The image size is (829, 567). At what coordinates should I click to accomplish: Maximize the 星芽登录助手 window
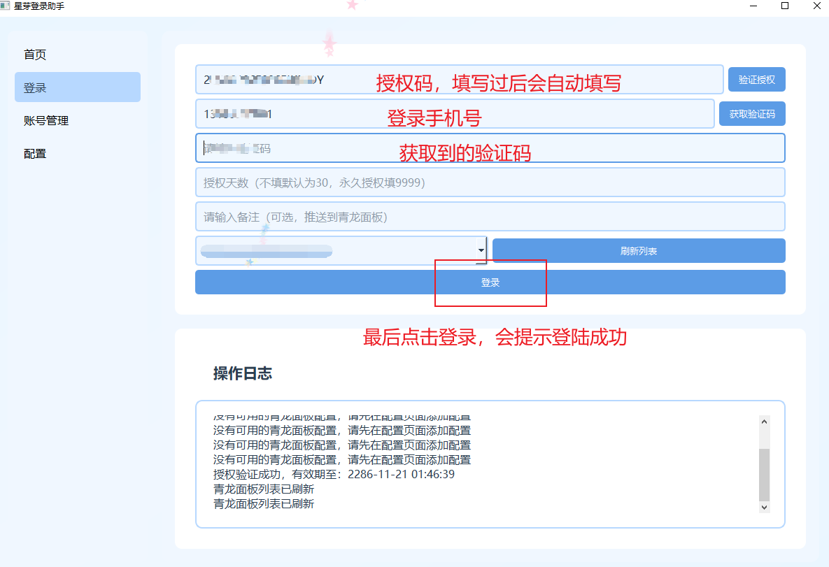pyautogui.click(x=785, y=6)
